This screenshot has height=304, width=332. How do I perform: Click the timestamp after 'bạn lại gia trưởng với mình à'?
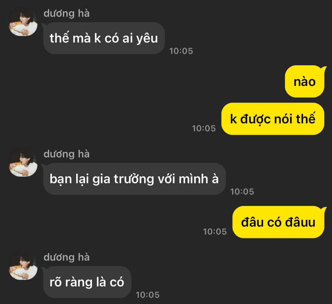pyautogui.click(x=242, y=192)
